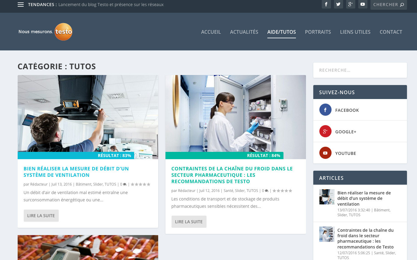Open the GOOGLE+ link in Suivez-nous
The width and height of the screenshot is (417, 260).
[x=346, y=132]
